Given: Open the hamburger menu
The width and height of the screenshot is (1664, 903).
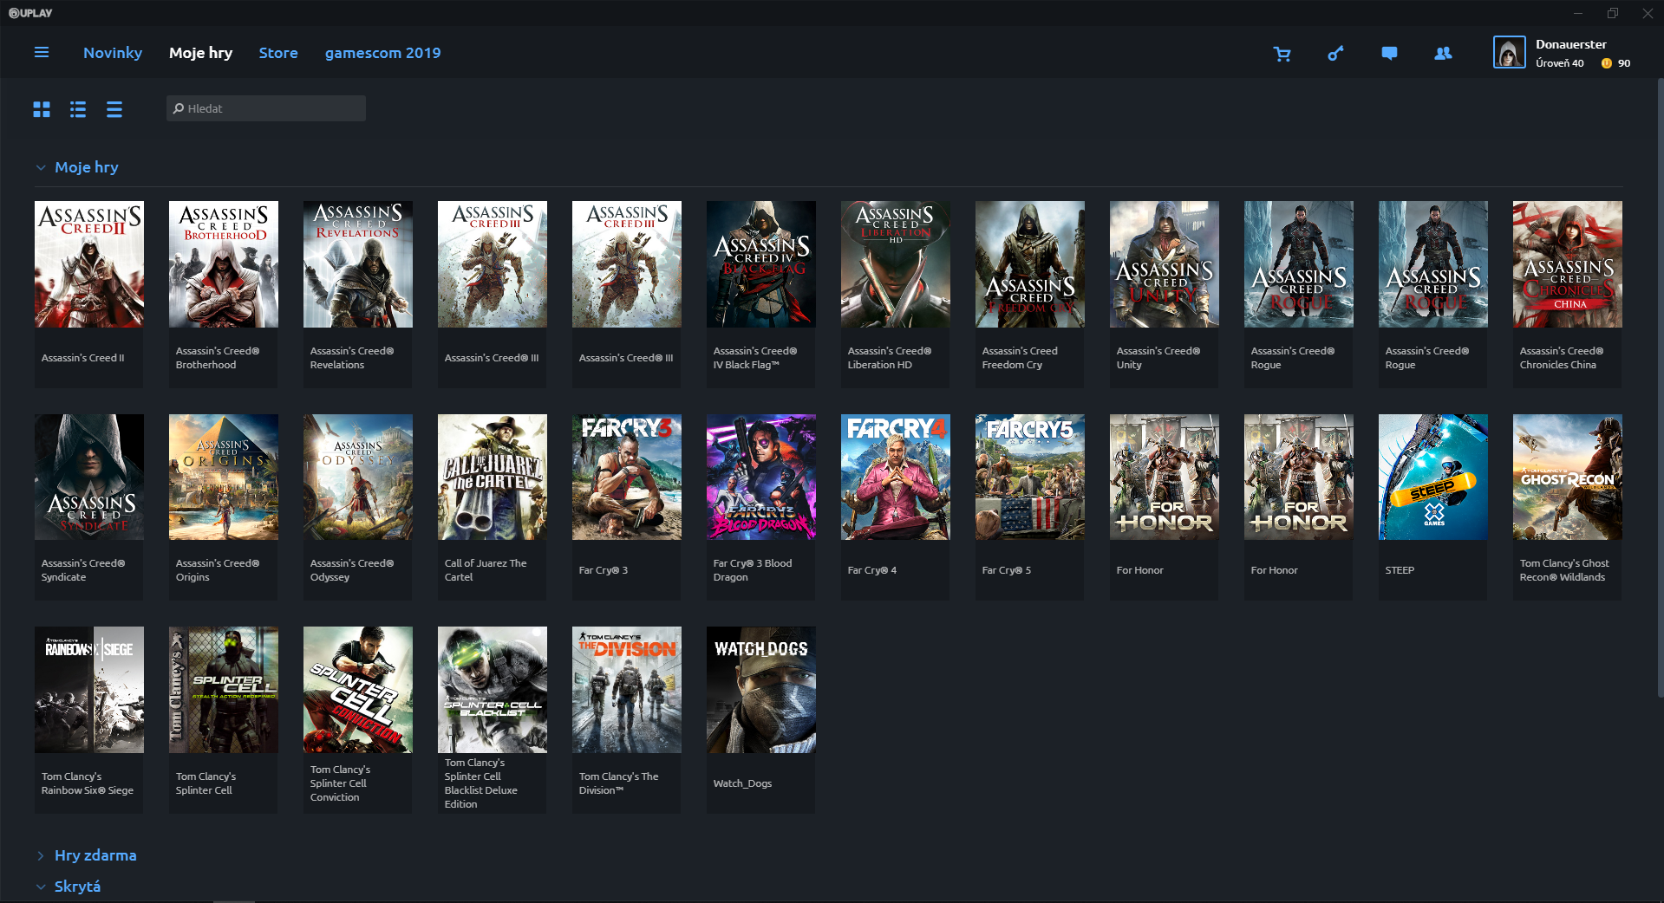Looking at the screenshot, I should click(41, 53).
